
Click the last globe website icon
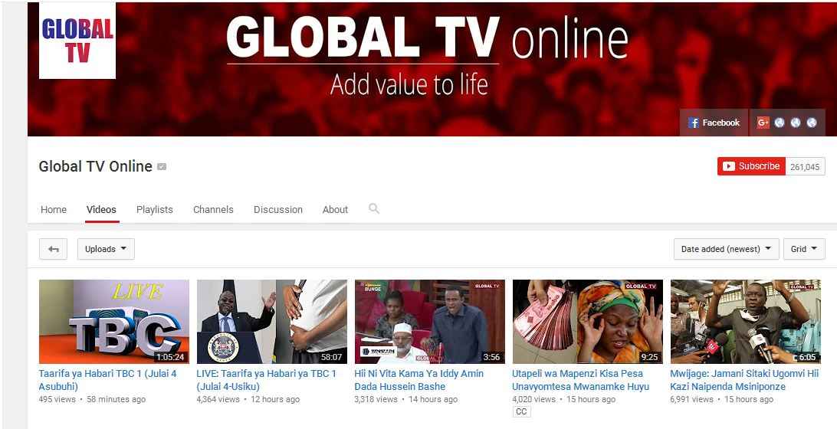pos(812,123)
